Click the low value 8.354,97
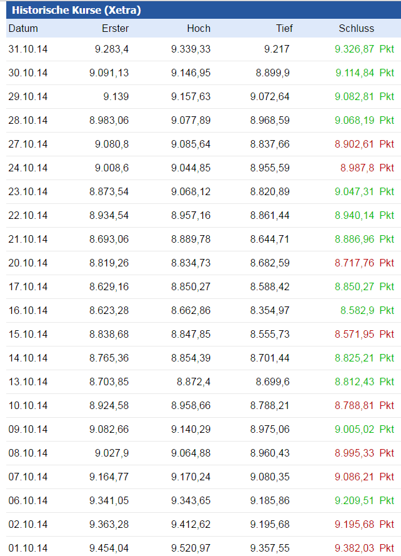The width and height of the screenshot is (401, 556). 270,310
